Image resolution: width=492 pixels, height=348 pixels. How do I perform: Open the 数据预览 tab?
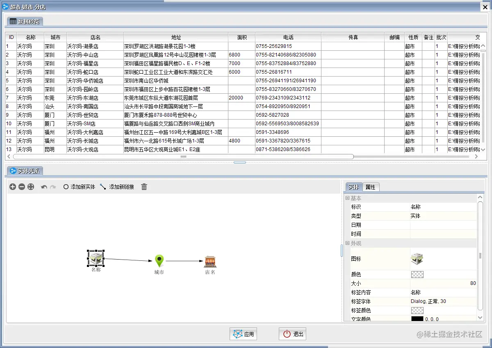click(25, 21)
